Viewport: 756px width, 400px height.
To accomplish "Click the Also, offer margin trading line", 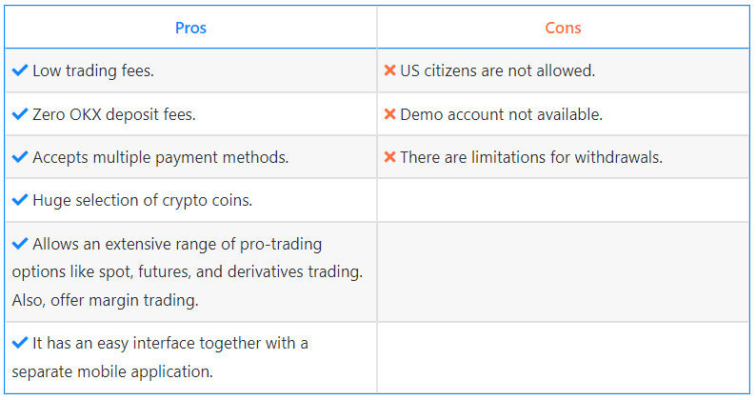I will [x=105, y=300].
